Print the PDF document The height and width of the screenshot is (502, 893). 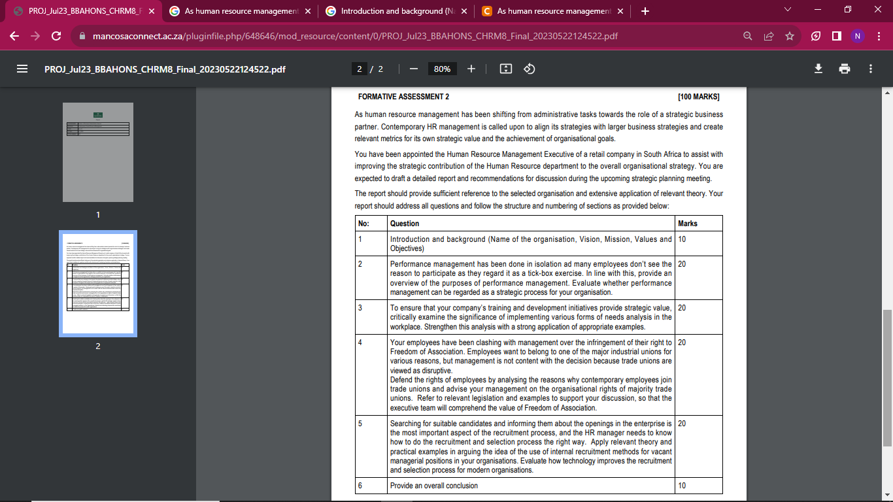tap(844, 68)
